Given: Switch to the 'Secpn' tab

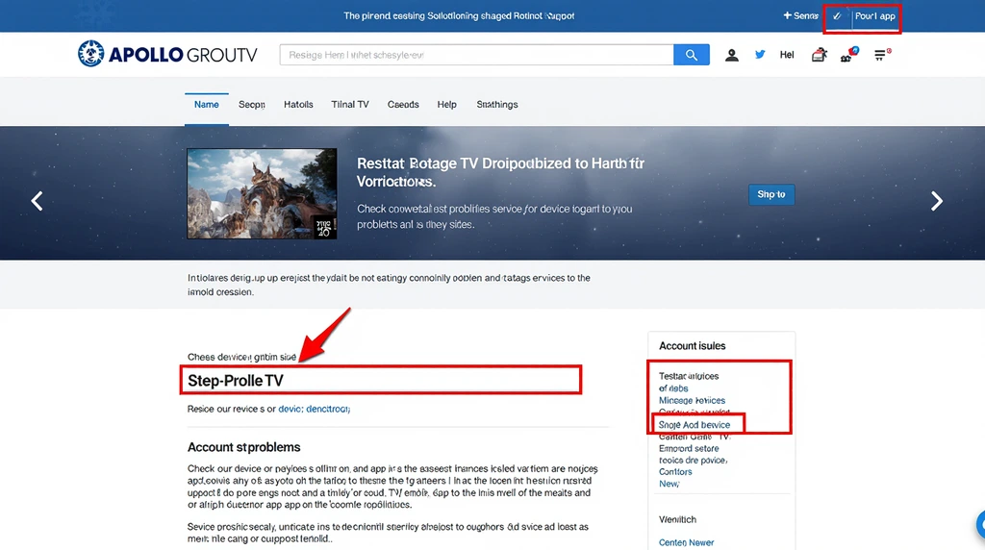Looking at the screenshot, I should click(251, 104).
